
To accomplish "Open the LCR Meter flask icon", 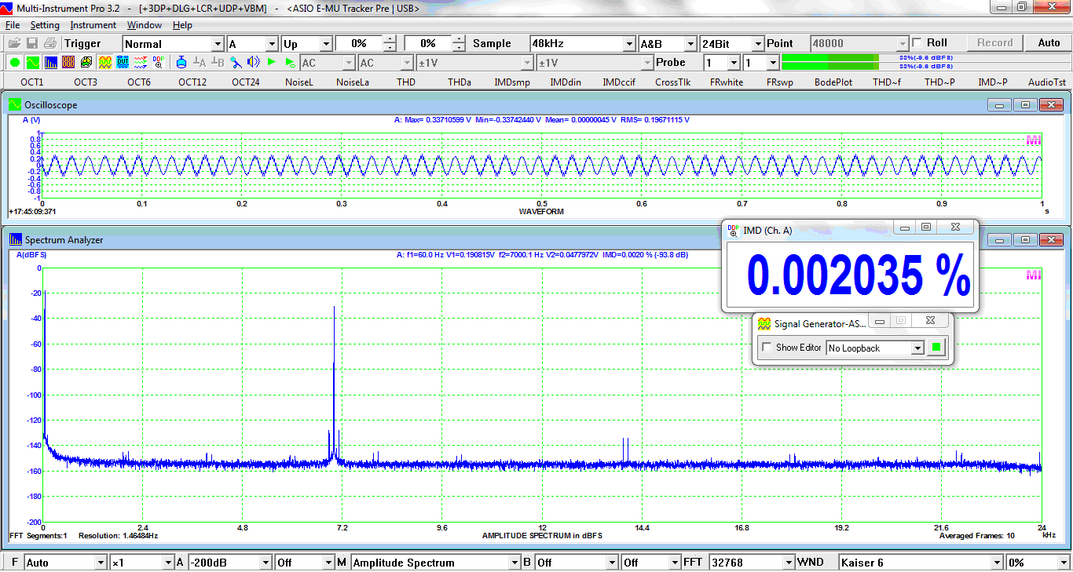I will [181, 62].
